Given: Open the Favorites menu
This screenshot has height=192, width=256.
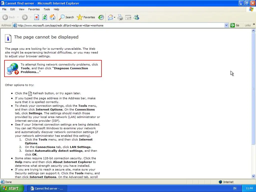Looking at the screenshot, I should coord(34,9).
